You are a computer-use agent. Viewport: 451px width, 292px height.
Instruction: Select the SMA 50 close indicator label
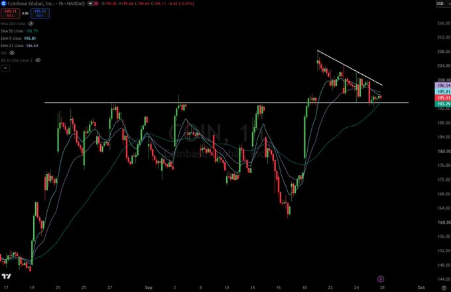[12, 31]
